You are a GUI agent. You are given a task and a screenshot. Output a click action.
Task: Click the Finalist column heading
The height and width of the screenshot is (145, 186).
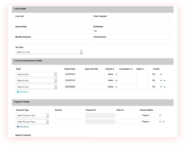156,69
